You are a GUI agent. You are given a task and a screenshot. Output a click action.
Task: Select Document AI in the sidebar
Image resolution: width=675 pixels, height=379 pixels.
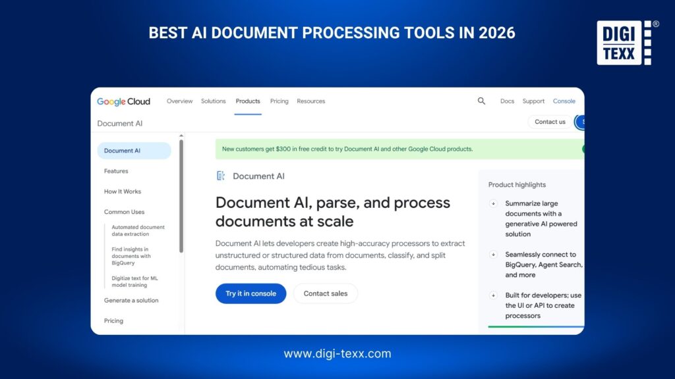click(x=134, y=151)
